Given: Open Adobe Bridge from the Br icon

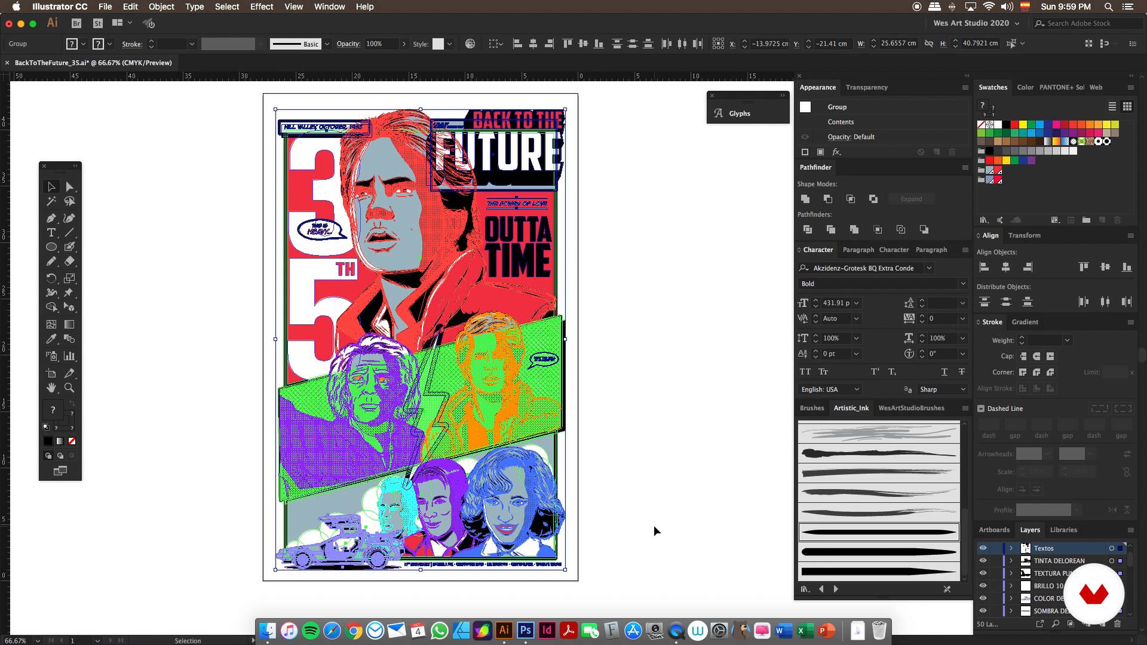Looking at the screenshot, I should pyautogui.click(x=76, y=23).
